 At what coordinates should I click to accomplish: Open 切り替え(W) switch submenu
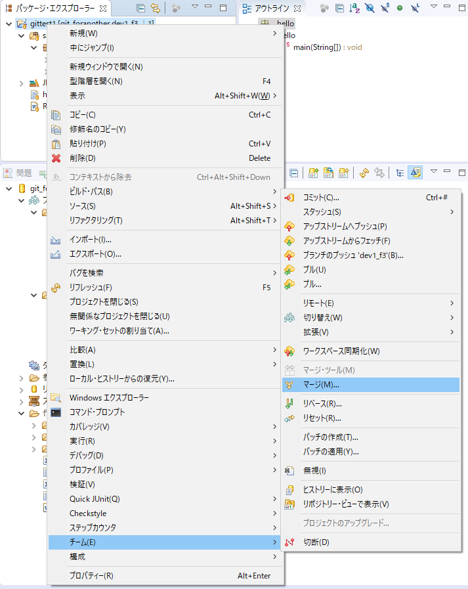371,318
